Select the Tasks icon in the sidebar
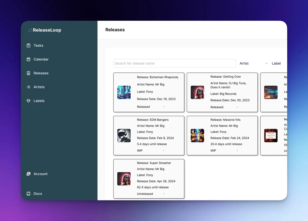 click(x=28, y=45)
